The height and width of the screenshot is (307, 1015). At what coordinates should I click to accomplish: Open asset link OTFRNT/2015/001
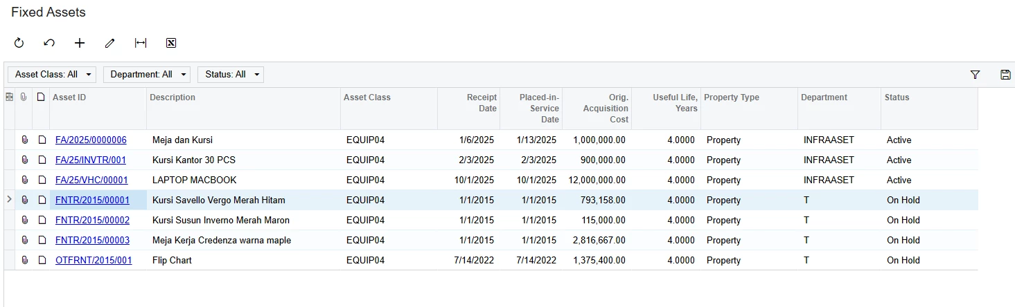click(94, 261)
